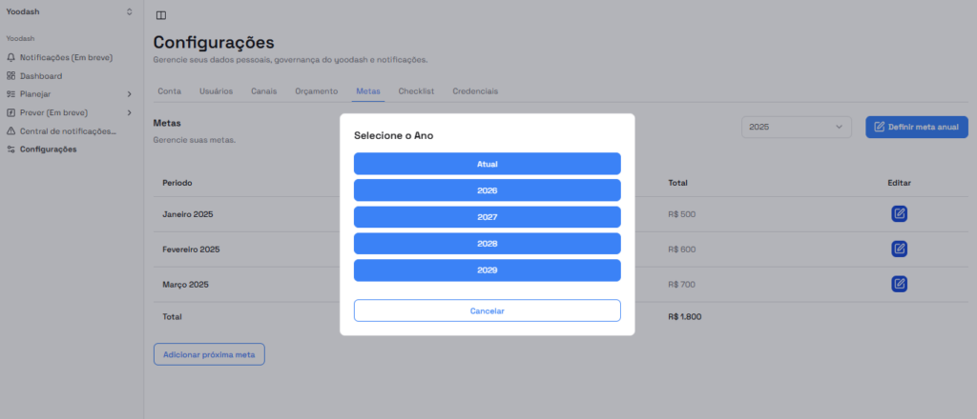Open Dashboard grid icon in sidebar
The width and height of the screenshot is (977, 419).
click(11, 76)
